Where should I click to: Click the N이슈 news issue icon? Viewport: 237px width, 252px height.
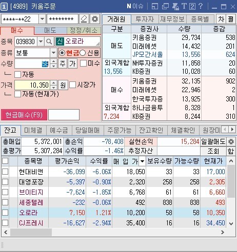135,6
